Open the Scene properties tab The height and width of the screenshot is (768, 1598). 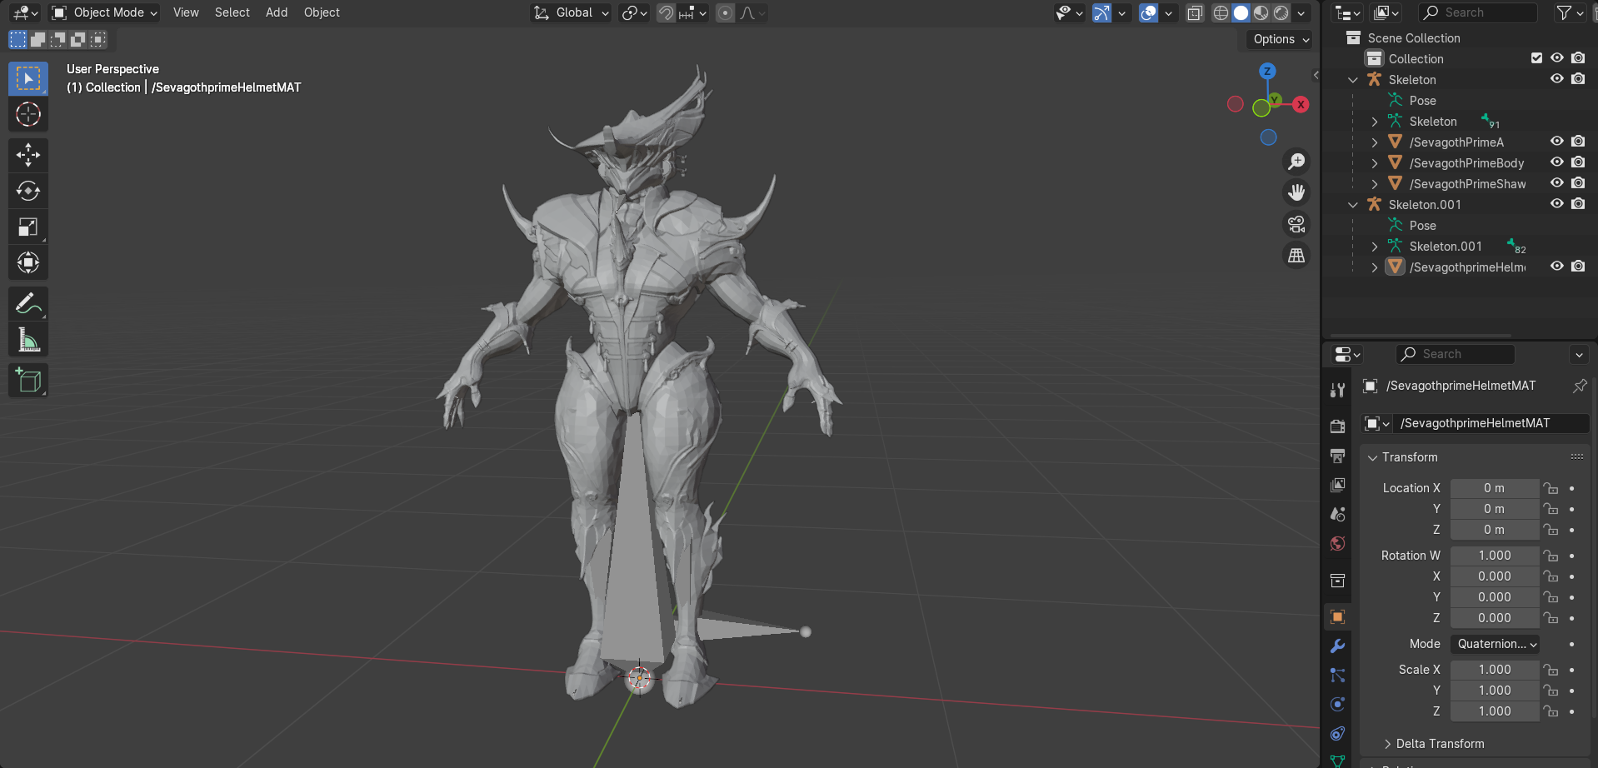pos(1337,514)
